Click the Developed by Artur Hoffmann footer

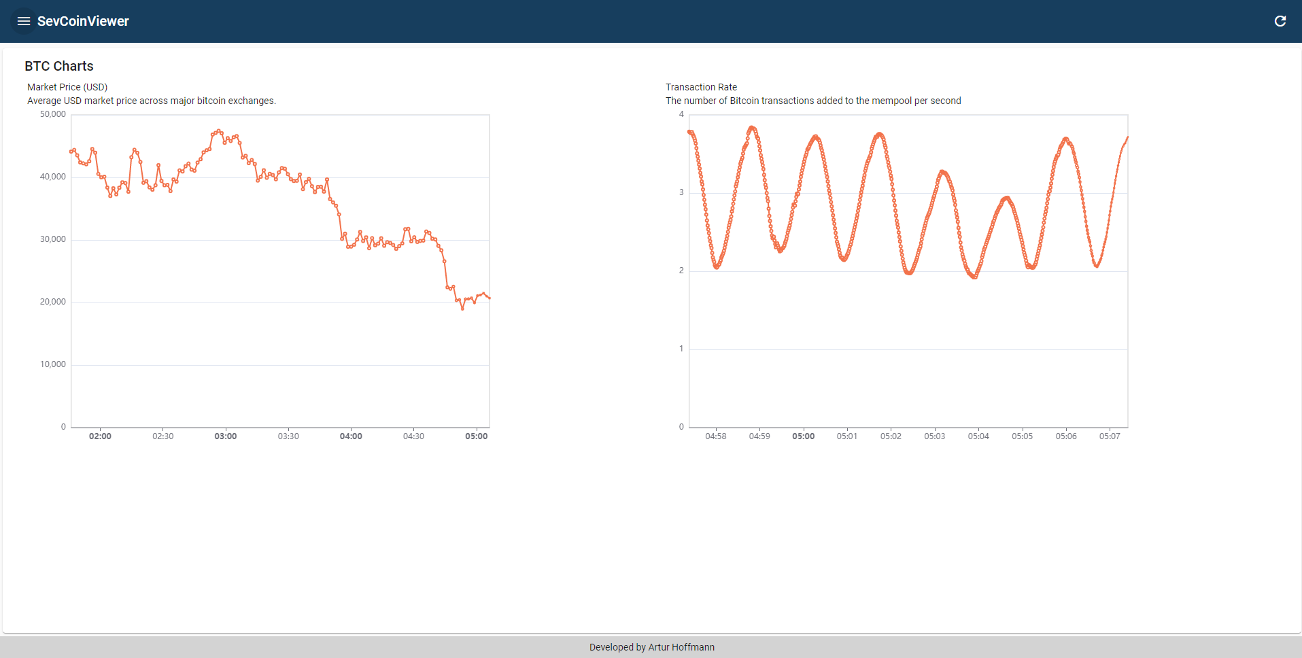(651, 646)
